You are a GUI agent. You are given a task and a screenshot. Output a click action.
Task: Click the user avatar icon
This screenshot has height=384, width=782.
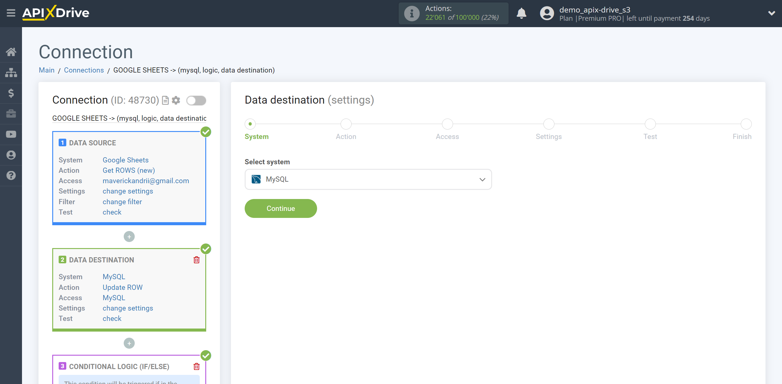click(x=547, y=13)
